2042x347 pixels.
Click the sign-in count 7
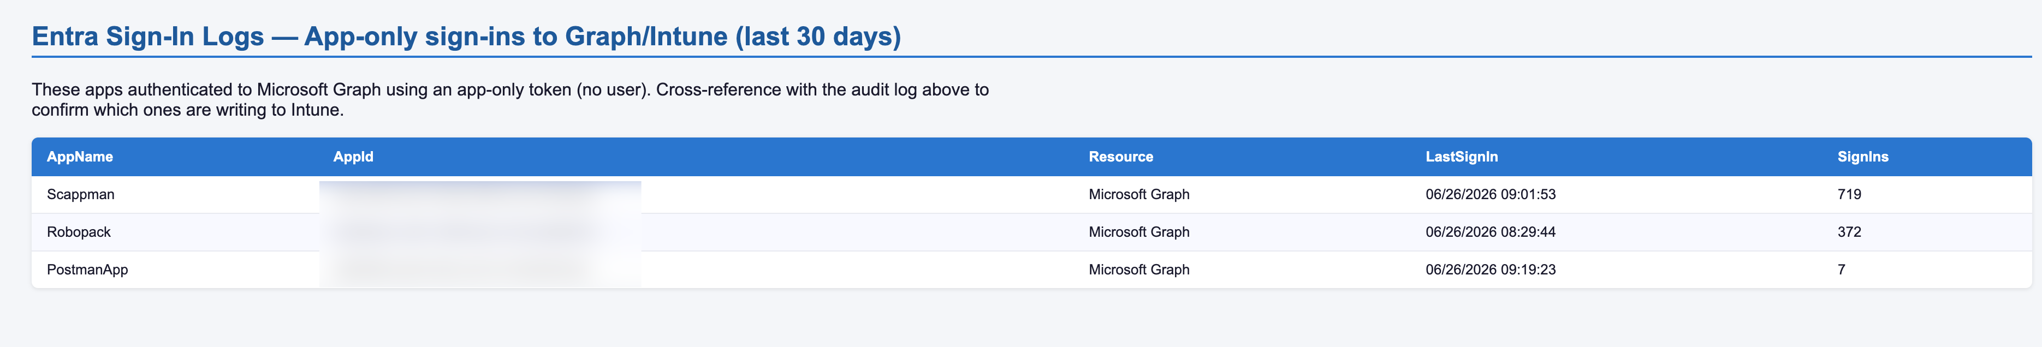pyautogui.click(x=1842, y=270)
